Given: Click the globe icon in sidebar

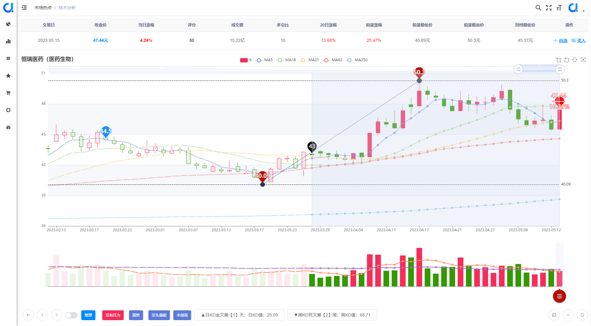Looking at the screenshot, I should tap(8, 24).
